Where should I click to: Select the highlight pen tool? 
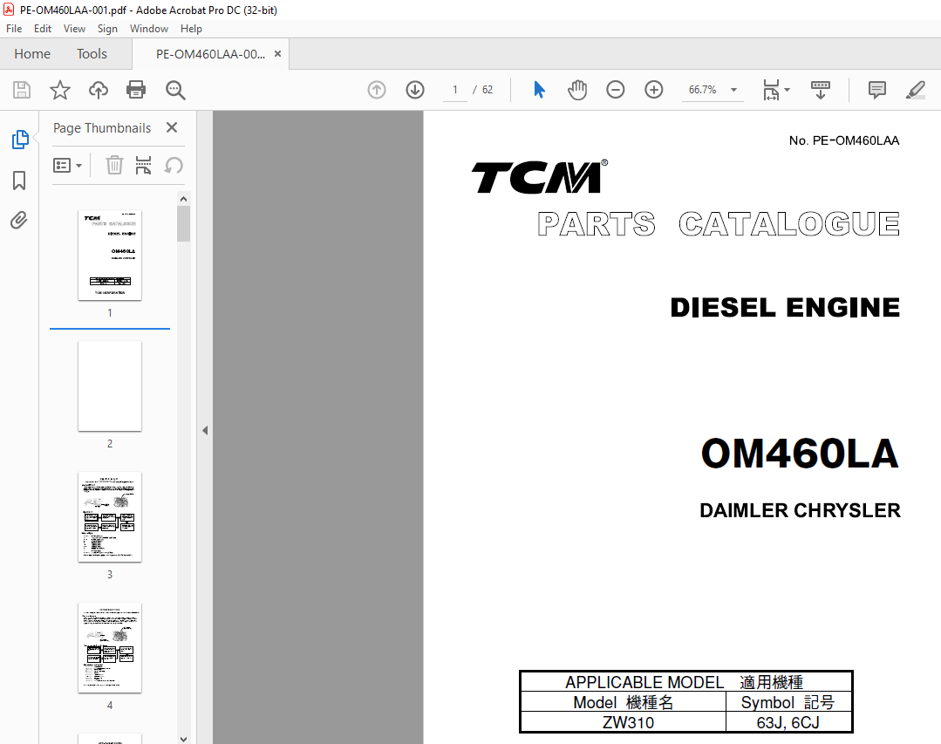[915, 90]
